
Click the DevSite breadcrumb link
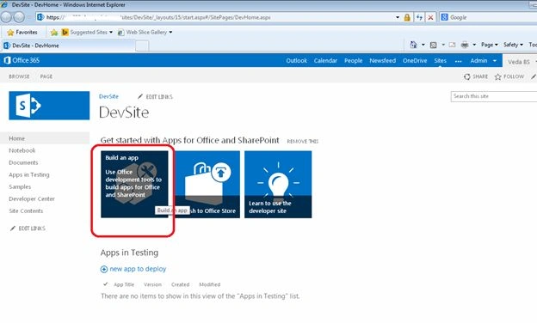click(108, 96)
